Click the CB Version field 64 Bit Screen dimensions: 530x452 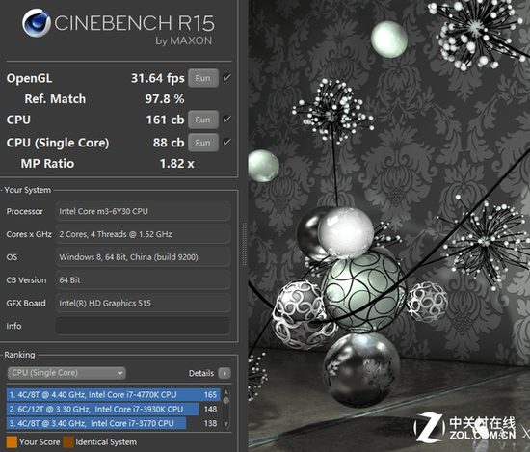pyautogui.click(x=143, y=280)
